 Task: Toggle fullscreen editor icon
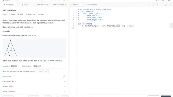[170, 5]
